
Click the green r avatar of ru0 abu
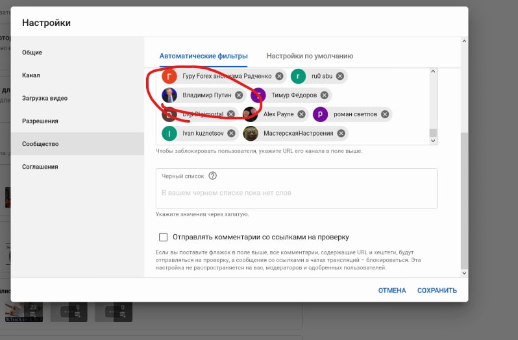point(298,77)
